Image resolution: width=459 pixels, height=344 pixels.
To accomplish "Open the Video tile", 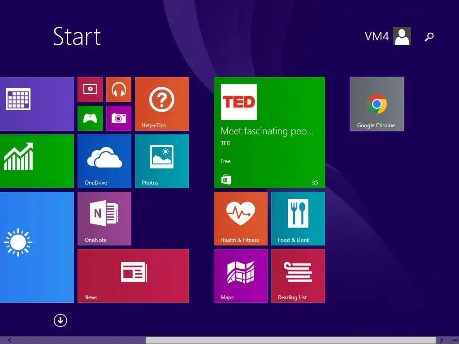I will [x=90, y=90].
